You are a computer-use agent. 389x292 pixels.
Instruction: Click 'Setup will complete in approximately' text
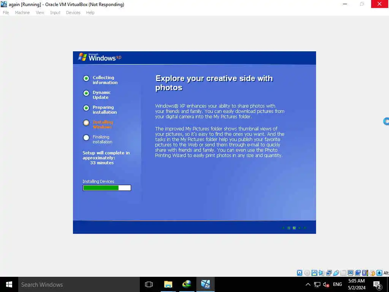[106, 155]
